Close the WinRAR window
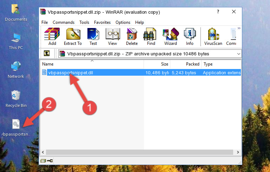 point(234,12)
